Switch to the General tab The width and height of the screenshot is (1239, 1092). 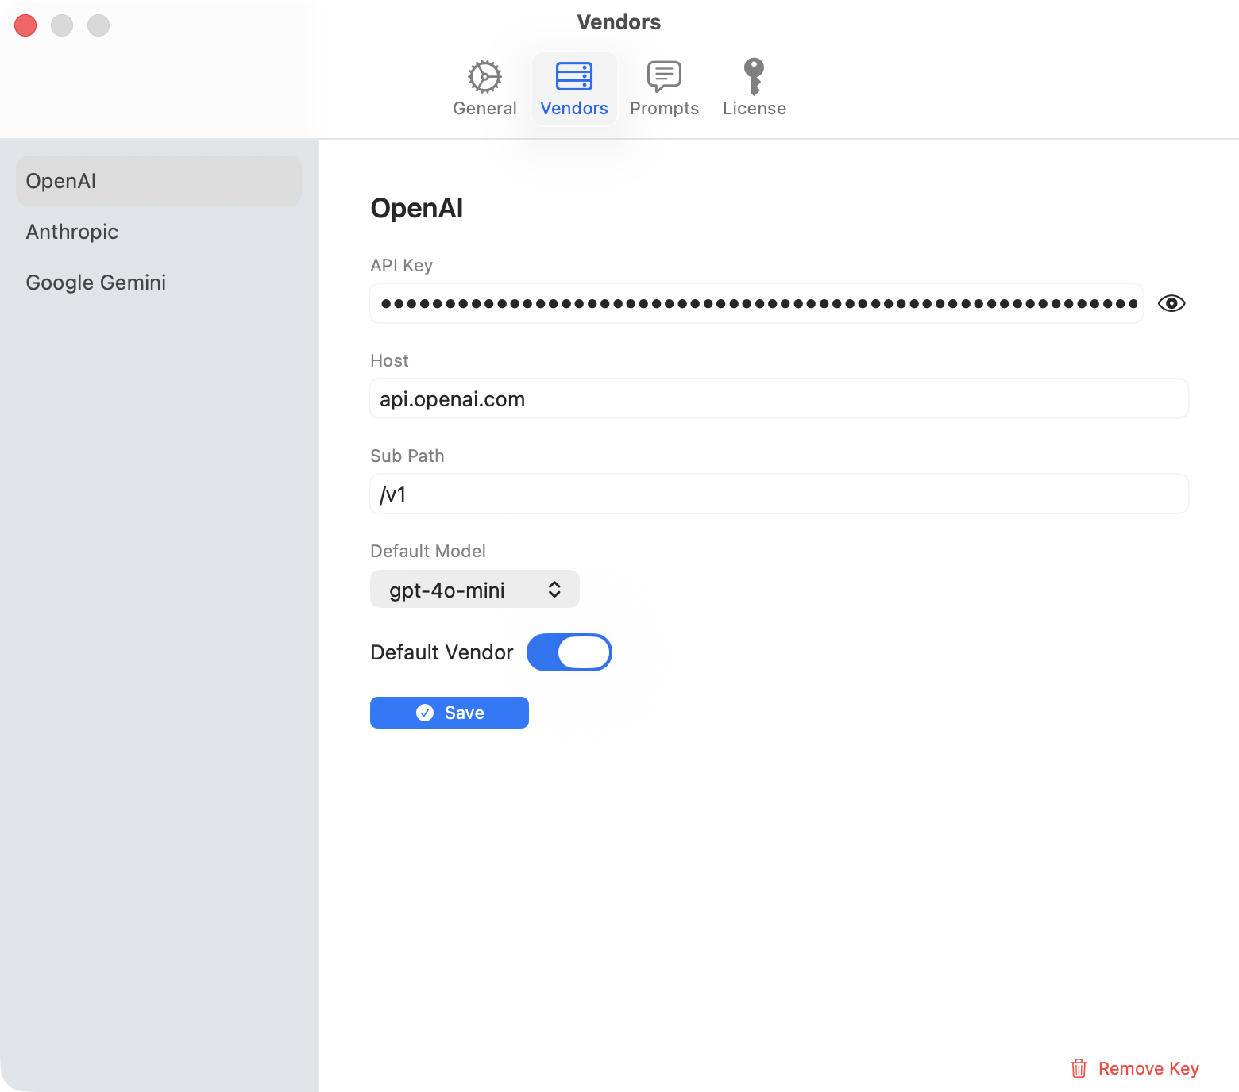pyautogui.click(x=484, y=87)
